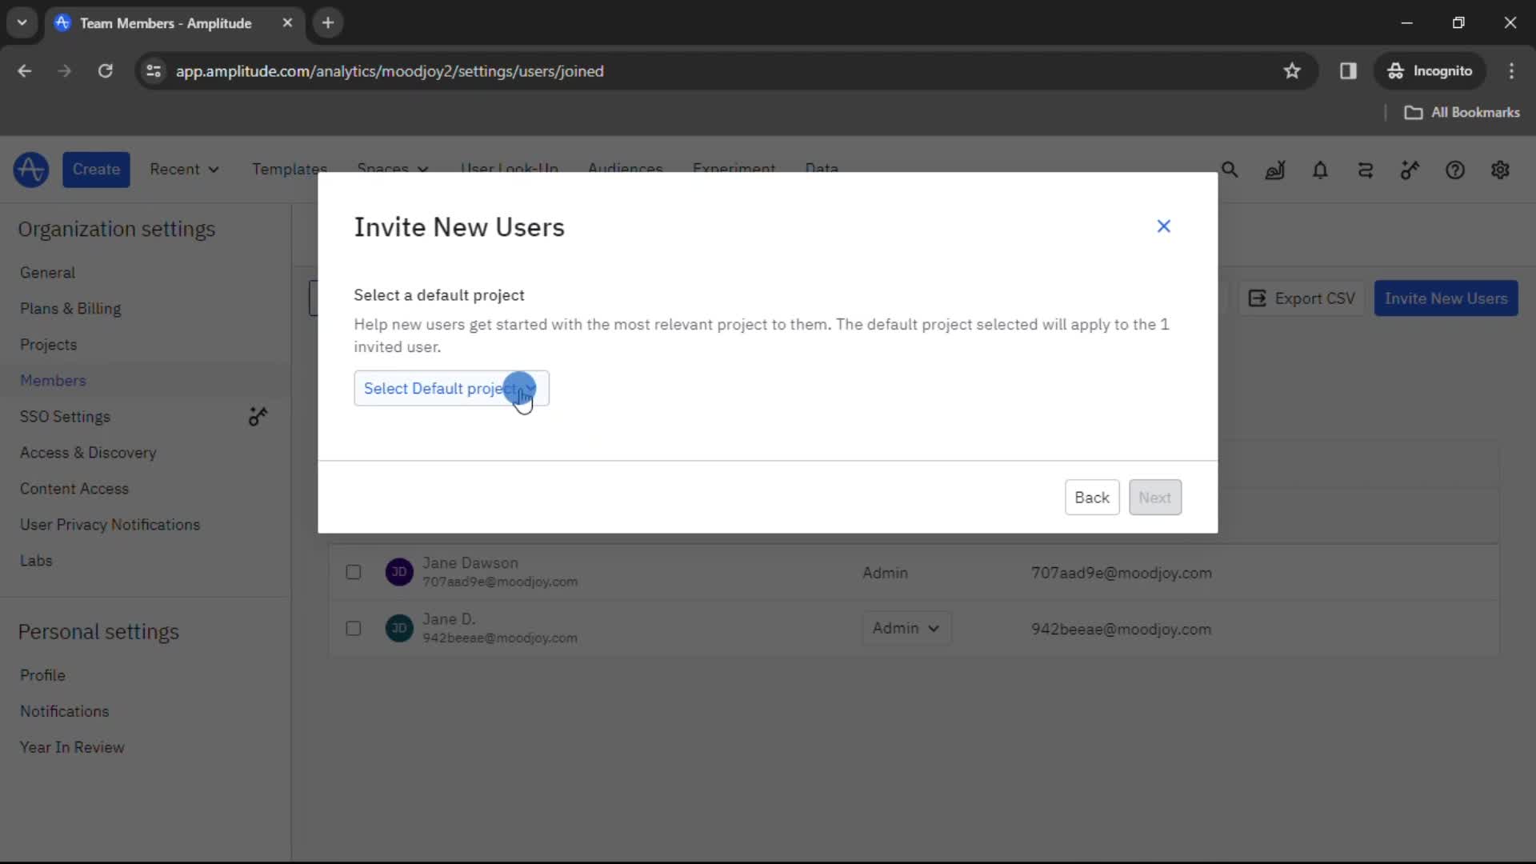Toggle checkbox for Jane Dawson row
This screenshot has height=864, width=1536.
(x=354, y=572)
